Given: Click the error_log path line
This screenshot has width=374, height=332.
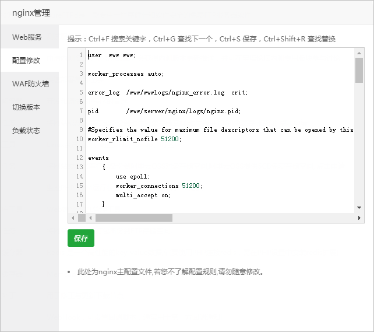Looking at the screenshot, I should coord(168,93).
